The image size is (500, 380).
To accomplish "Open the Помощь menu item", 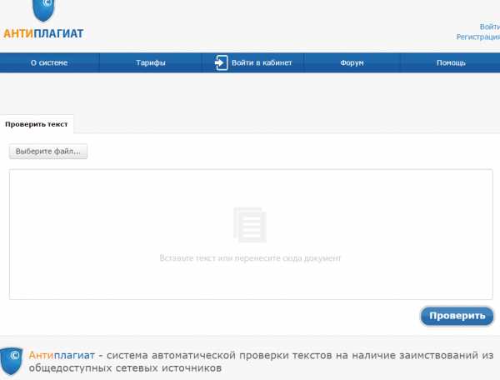I will [x=451, y=62].
